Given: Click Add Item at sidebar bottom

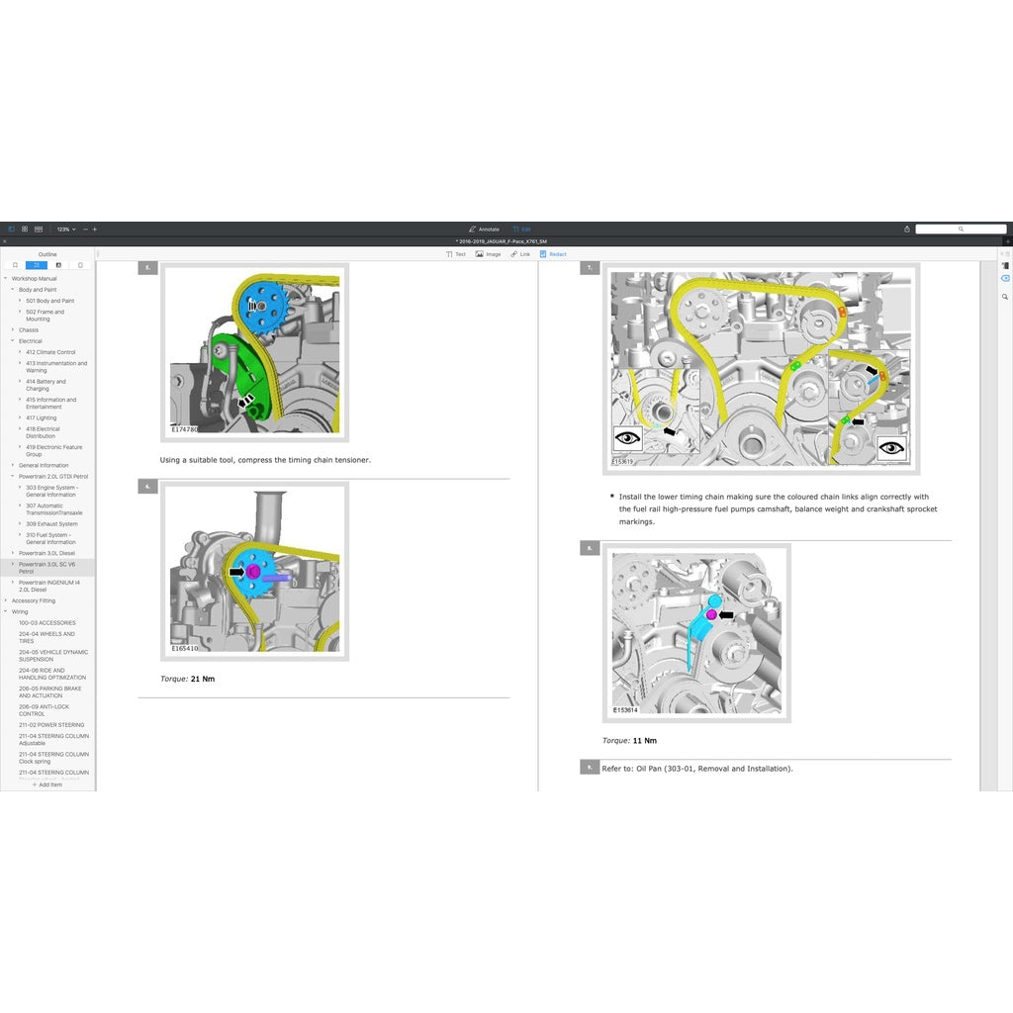Looking at the screenshot, I should tap(46, 784).
